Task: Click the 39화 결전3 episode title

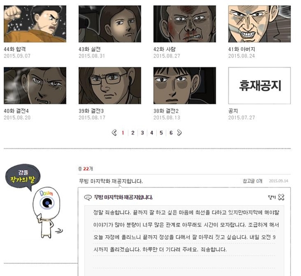Action: (91, 111)
